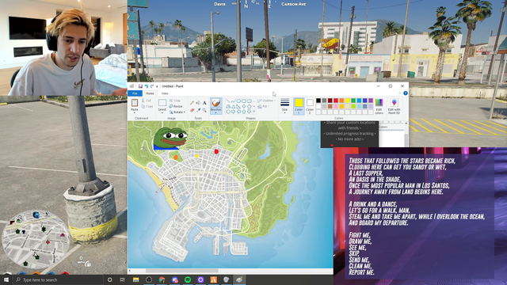Click the Windows Start button

(x=6, y=279)
